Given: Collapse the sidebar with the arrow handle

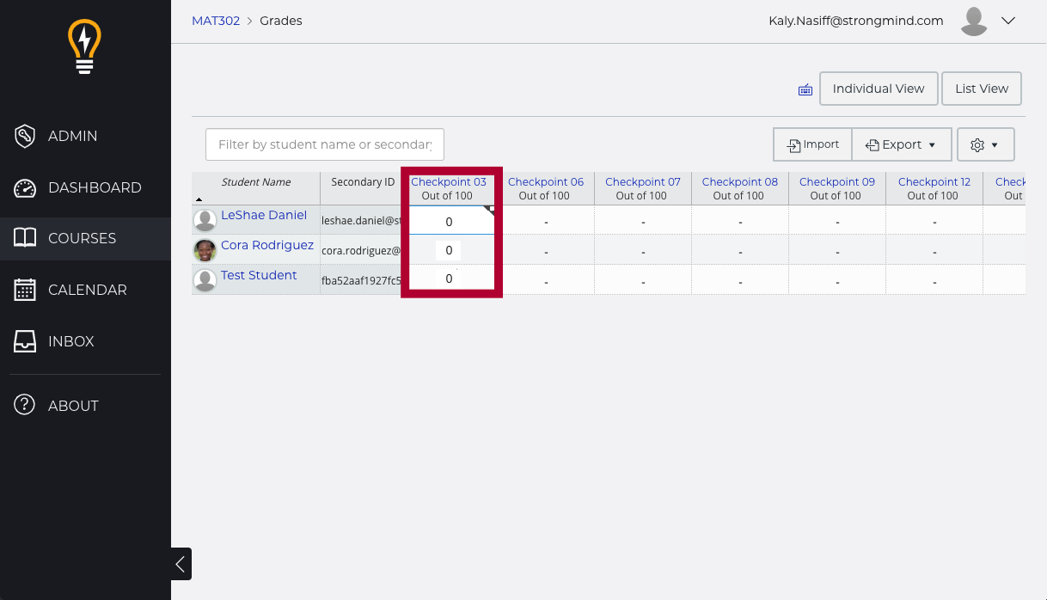Looking at the screenshot, I should 181,564.
